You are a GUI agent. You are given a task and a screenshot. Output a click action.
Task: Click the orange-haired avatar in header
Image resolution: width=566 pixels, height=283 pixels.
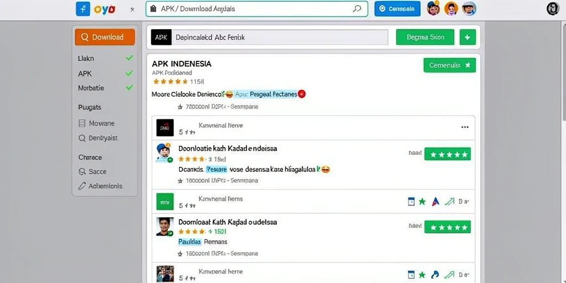point(451,8)
